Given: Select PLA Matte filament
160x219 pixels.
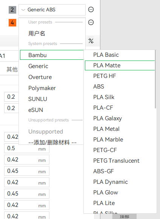Looking at the screenshot, I should pos(120,65).
